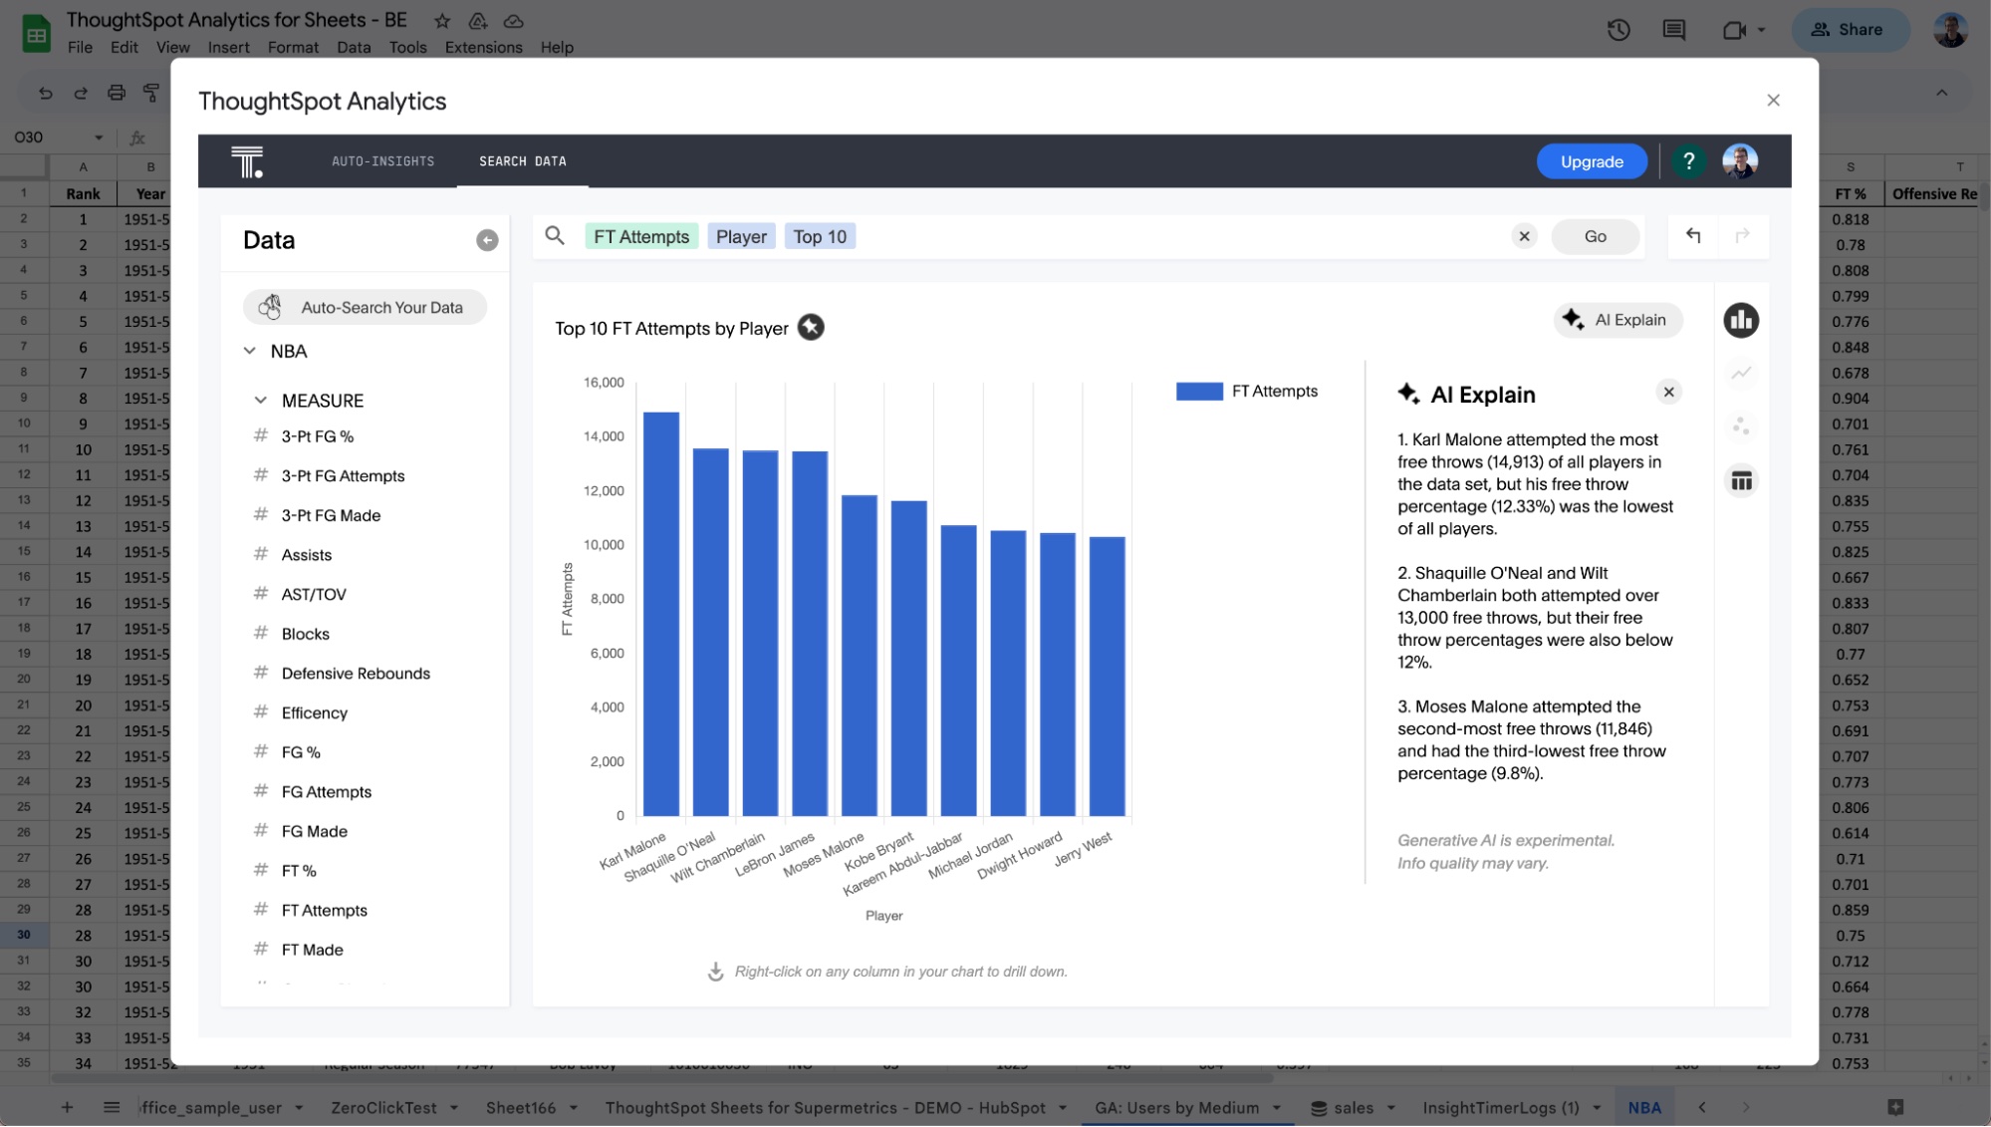Click the Sheets undo toolbar icon

click(45, 93)
